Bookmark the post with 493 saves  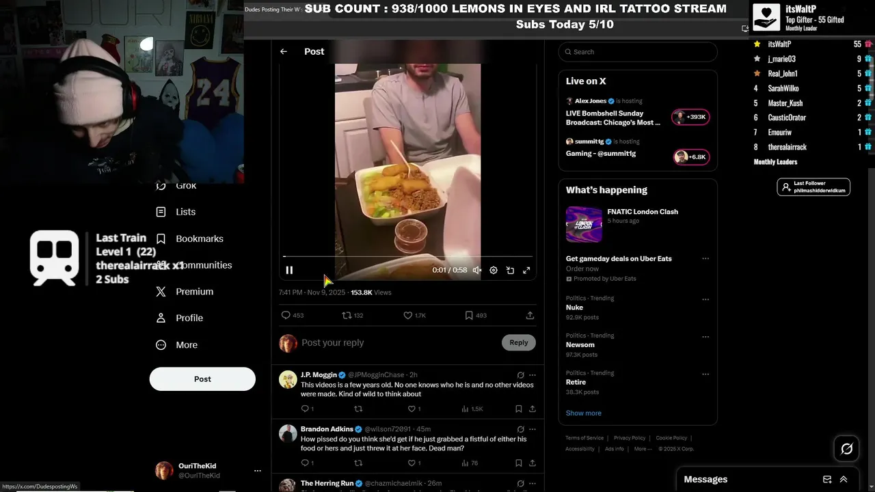(469, 316)
